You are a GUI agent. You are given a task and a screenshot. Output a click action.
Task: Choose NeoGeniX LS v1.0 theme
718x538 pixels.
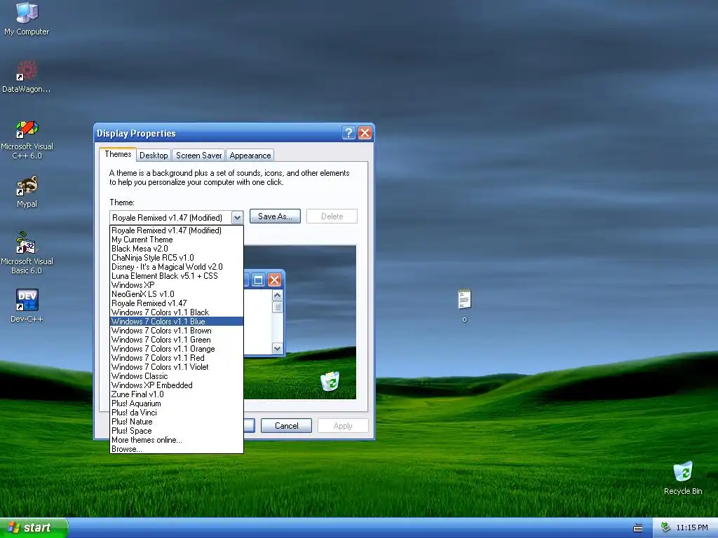176,294
